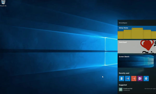Launch Word from Recently used
This screenshot has width=156, height=94.
[128, 78]
